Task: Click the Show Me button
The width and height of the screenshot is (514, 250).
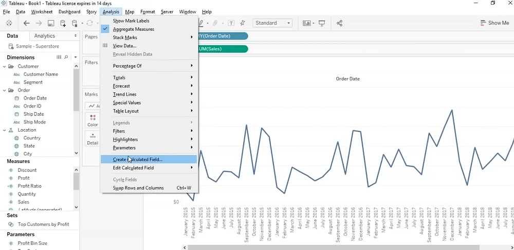Action: tap(494, 23)
